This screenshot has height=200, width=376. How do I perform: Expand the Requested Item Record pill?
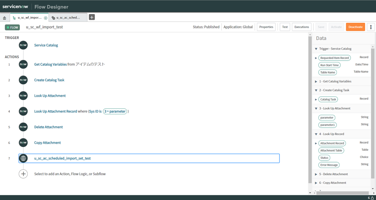pos(316,58)
